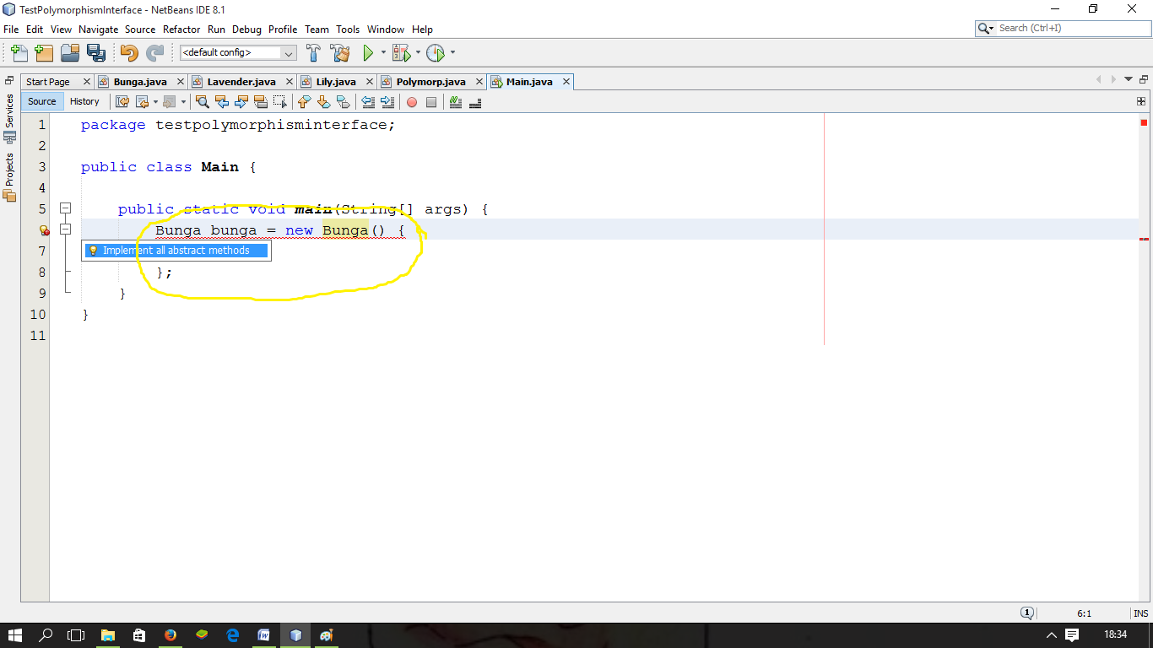Save All open files
This screenshot has width=1153, height=648.
tap(96, 52)
